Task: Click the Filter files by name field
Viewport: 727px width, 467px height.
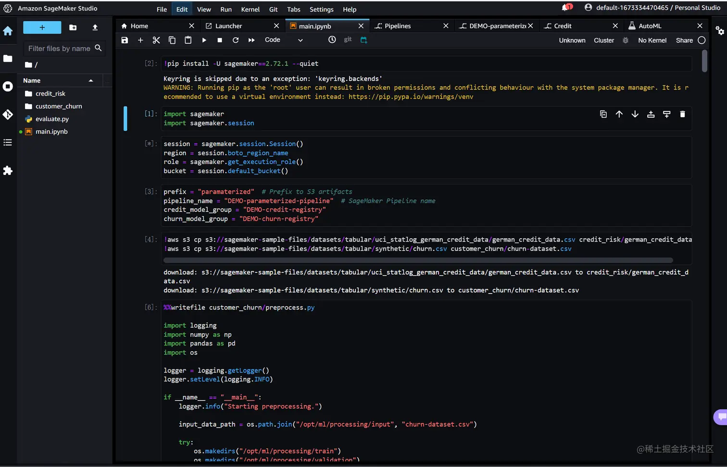Action: (x=59, y=49)
